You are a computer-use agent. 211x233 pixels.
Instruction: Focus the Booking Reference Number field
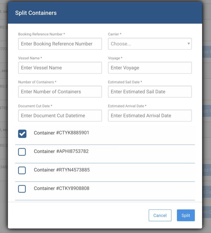[60, 44]
